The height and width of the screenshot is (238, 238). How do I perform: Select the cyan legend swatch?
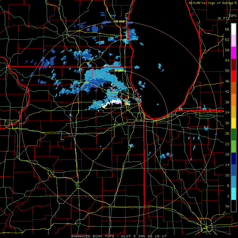(x=234, y=194)
